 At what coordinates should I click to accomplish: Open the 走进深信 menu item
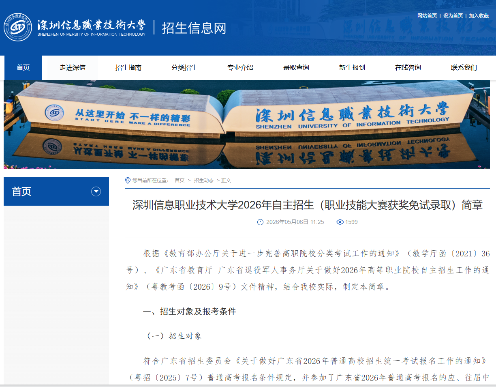pos(73,68)
